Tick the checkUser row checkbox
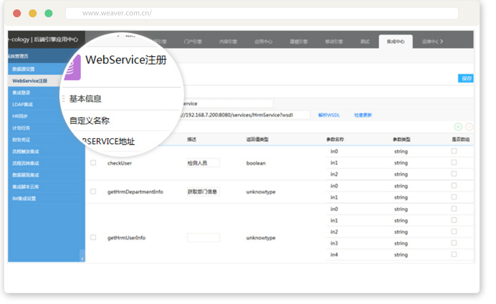This screenshot has width=496, height=304. point(93,163)
